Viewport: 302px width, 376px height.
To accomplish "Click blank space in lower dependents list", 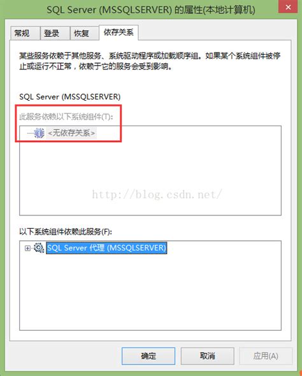I will (x=150, y=293).
